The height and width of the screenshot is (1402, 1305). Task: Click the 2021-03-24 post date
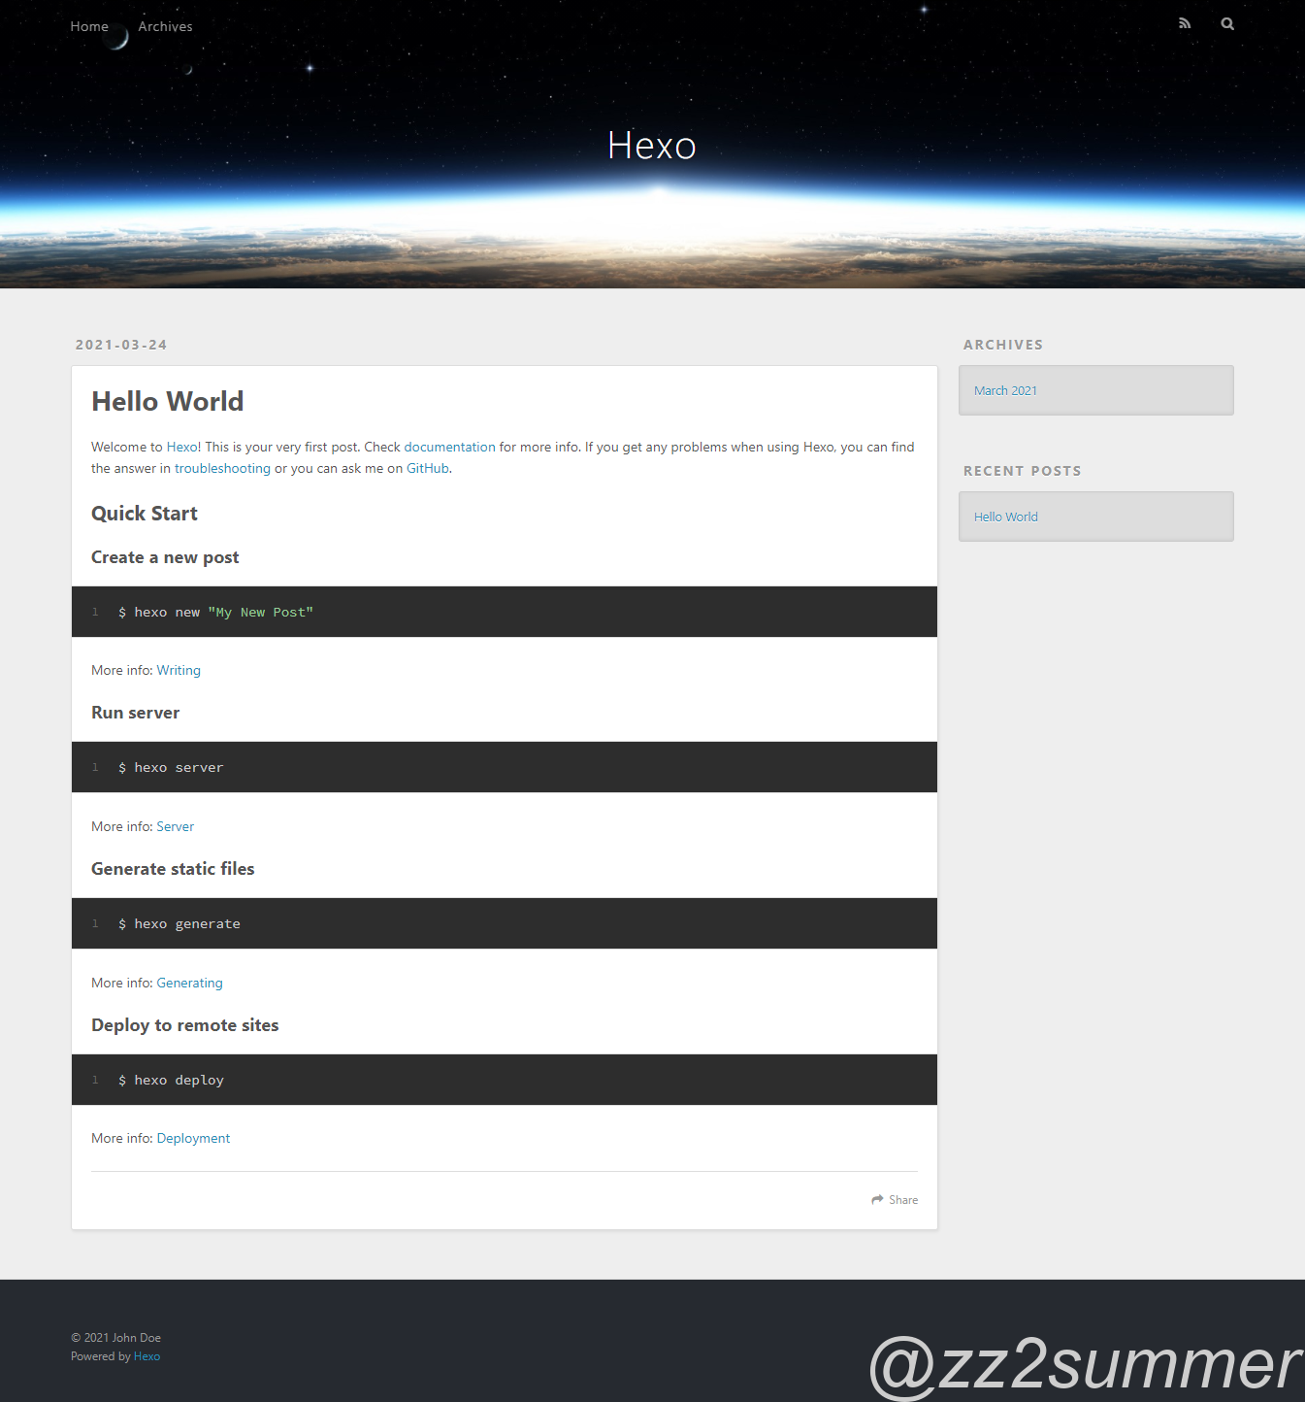click(121, 345)
